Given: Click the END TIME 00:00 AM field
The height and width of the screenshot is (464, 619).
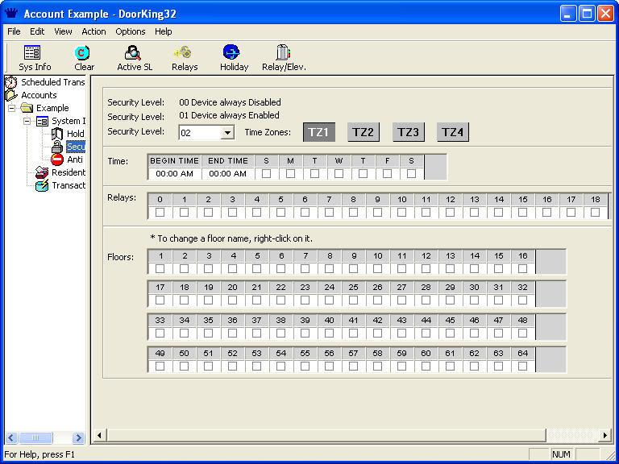Looking at the screenshot, I should [227, 174].
